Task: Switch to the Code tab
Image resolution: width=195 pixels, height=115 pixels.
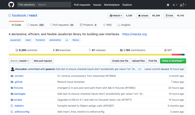Action: [x=16, y=25]
